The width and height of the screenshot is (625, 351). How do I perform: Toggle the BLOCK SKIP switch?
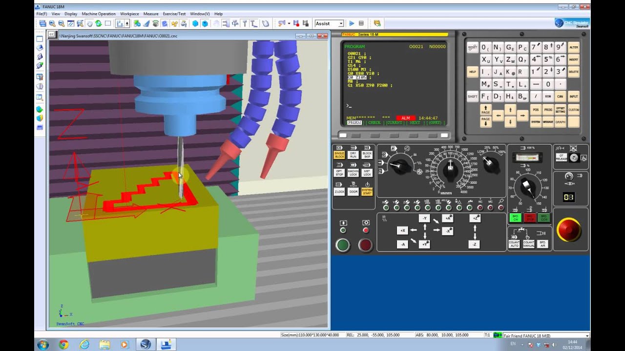click(x=367, y=155)
